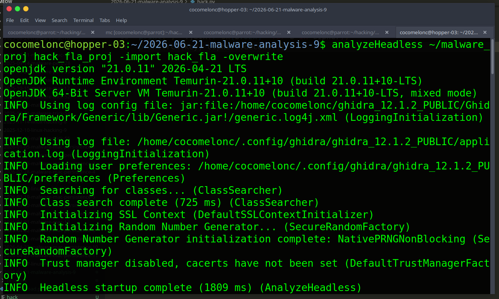Select the cocomelonc@hopper-03 terminal tab
The image size is (499, 299).
click(439, 32)
